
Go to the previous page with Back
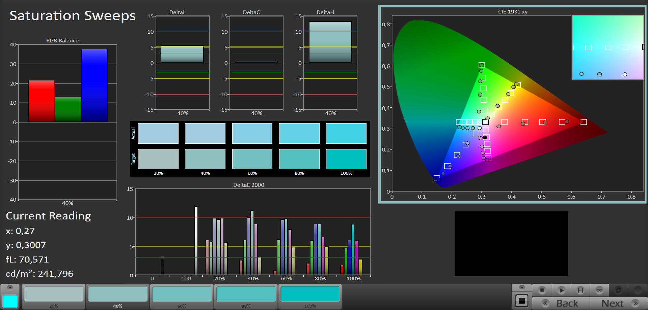click(x=561, y=303)
